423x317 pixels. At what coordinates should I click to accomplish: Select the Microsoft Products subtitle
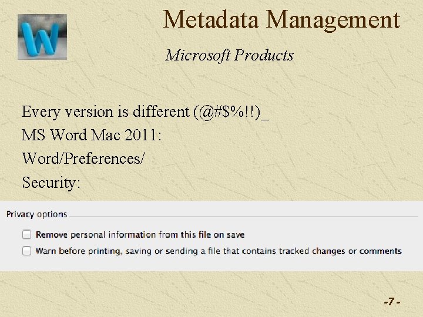point(229,55)
